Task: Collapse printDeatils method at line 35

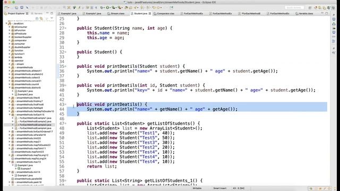Action: click(65, 66)
